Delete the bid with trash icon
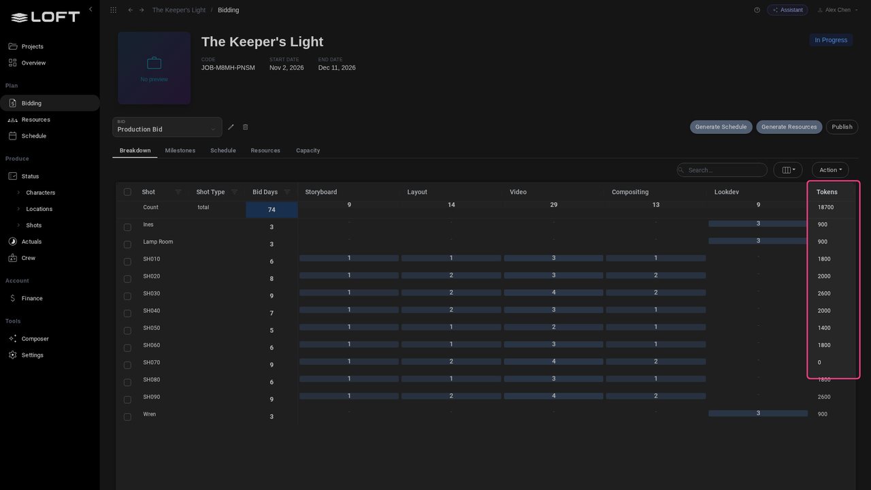The height and width of the screenshot is (490, 871). [x=246, y=127]
